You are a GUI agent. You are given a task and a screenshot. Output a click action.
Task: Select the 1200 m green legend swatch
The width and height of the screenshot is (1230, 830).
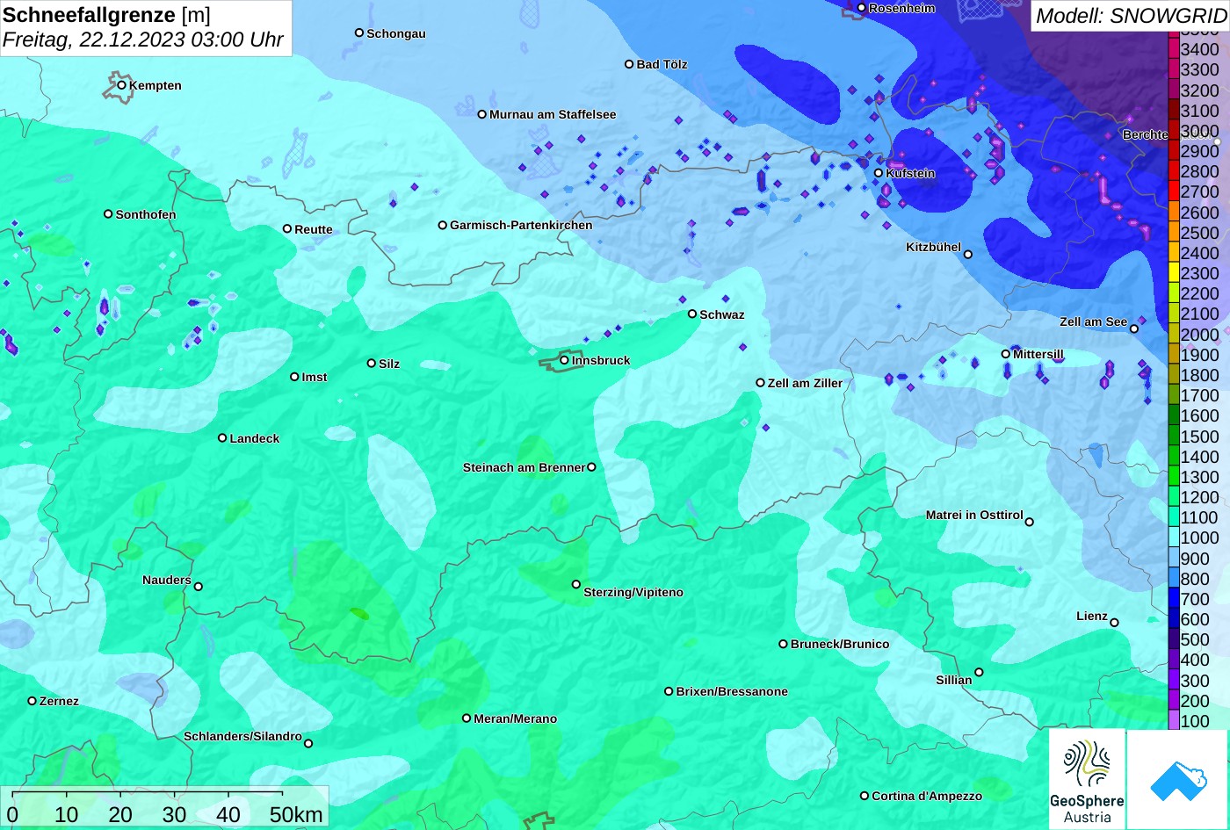(x=1173, y=497)
